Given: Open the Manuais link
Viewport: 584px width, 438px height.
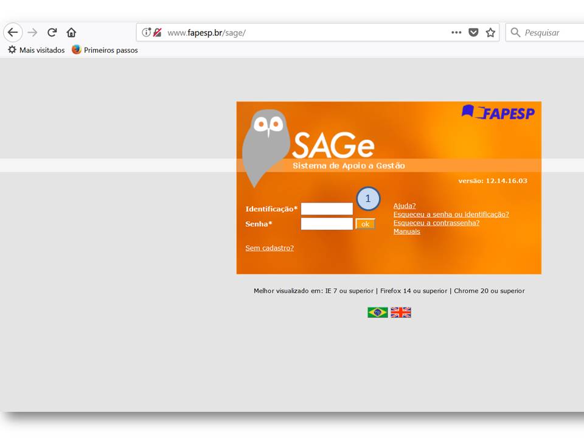Looking at the screenshot, I should coord(407,231).
